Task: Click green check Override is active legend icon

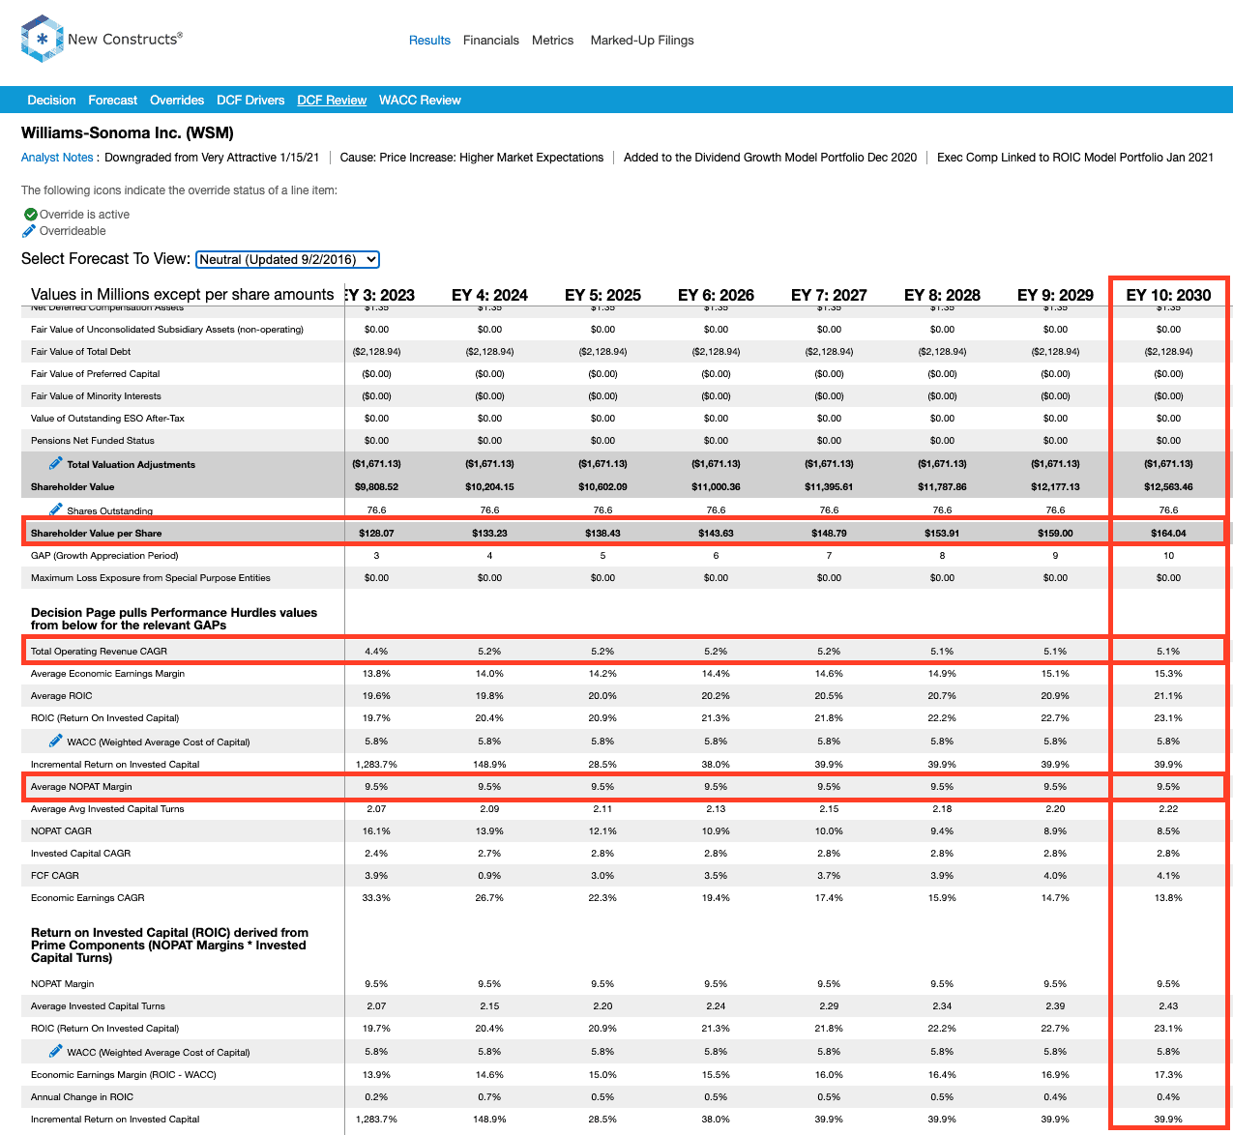Action: (x=30, y=215)
